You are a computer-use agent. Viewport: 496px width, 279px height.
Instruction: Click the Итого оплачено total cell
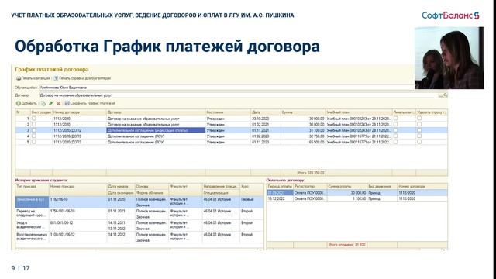(x=346, y=245)
